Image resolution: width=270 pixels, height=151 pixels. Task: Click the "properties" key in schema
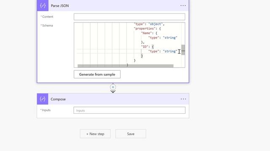tap(145, 29)
